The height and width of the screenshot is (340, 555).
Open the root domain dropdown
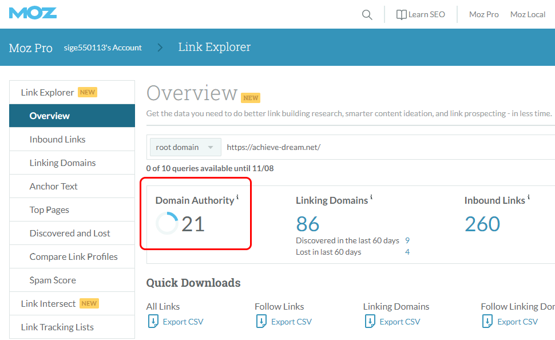[185, 147]
